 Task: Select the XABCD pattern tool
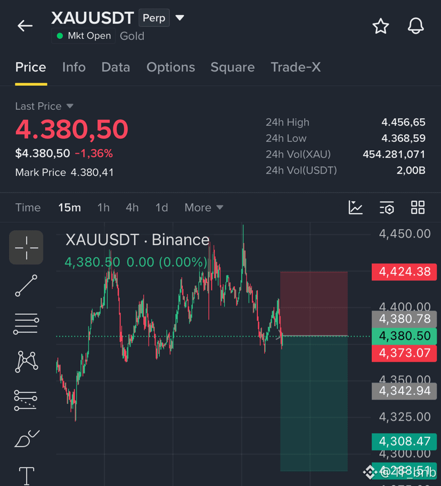(x=26, y=362)
